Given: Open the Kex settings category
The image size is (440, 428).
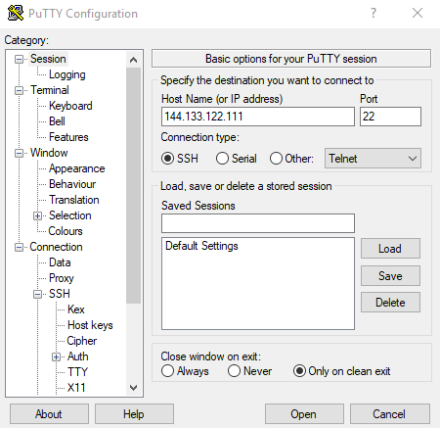Looking at the screenshot, I should tap(76, 309).
